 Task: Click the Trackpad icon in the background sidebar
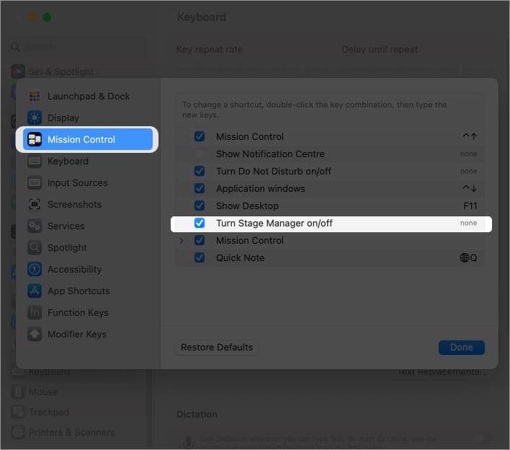(x=18, y=412)
